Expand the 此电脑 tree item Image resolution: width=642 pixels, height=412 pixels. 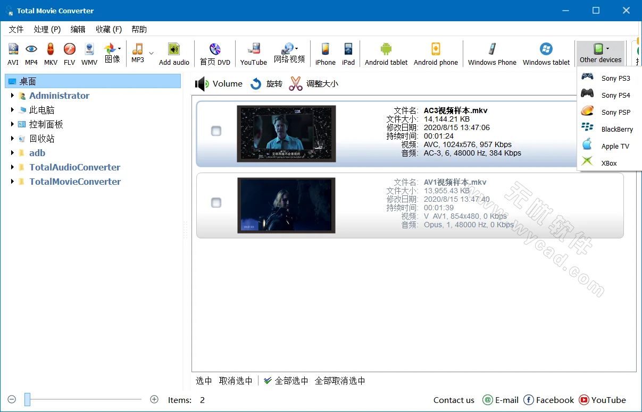pyautogui.click(x=13, y=110)
